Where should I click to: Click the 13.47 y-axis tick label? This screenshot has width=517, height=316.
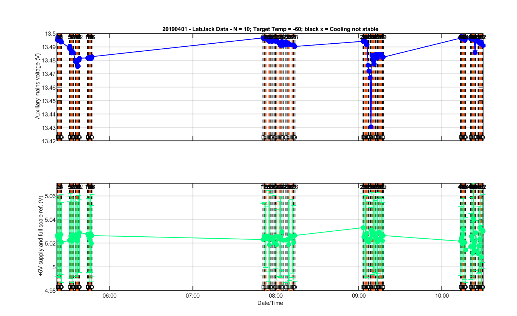pos(49,74)
